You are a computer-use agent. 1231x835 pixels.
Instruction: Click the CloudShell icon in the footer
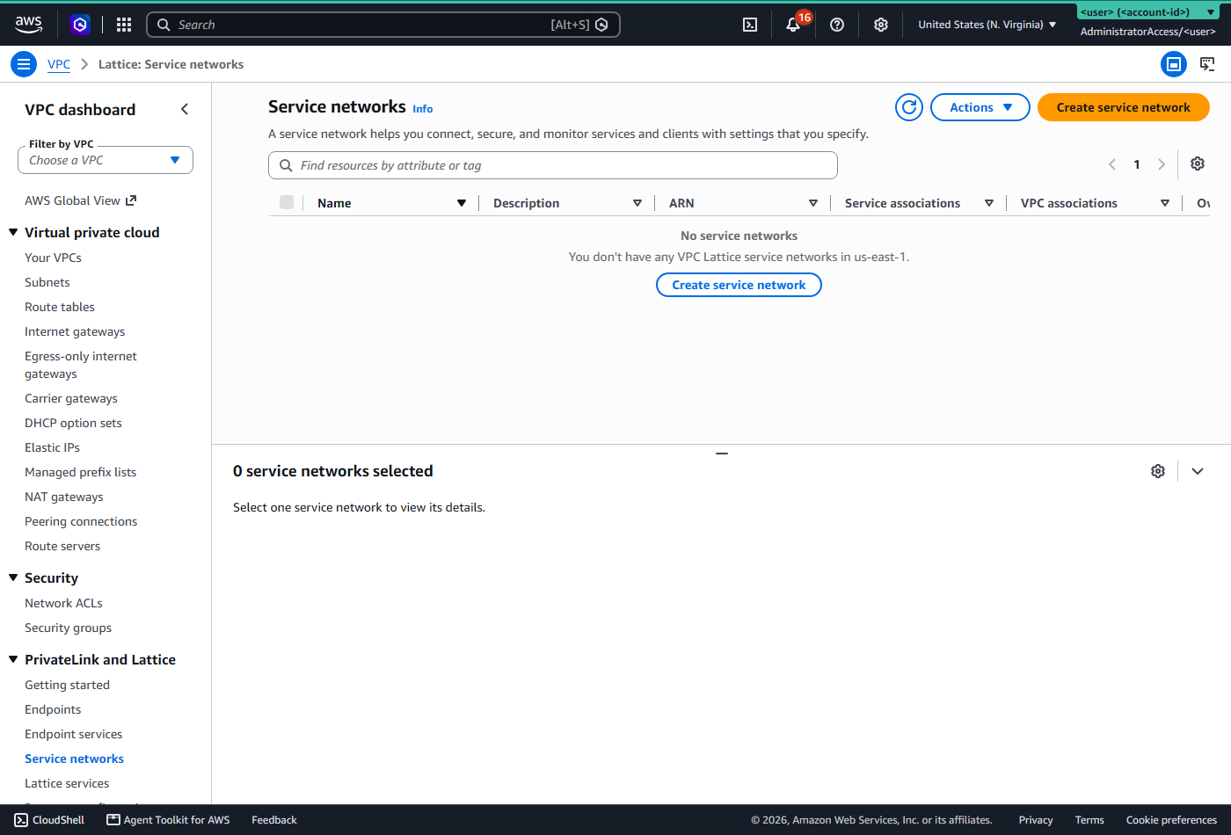pyautogui.click(x=21, y=820)
